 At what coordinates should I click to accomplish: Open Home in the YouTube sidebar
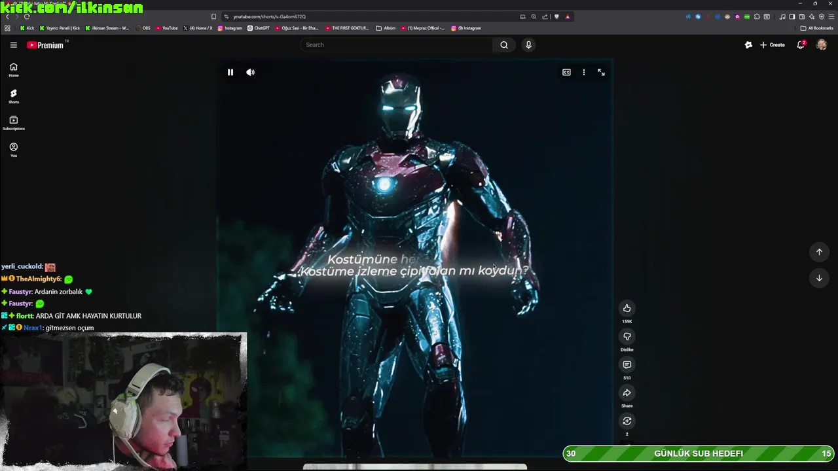tap(13, 70)
